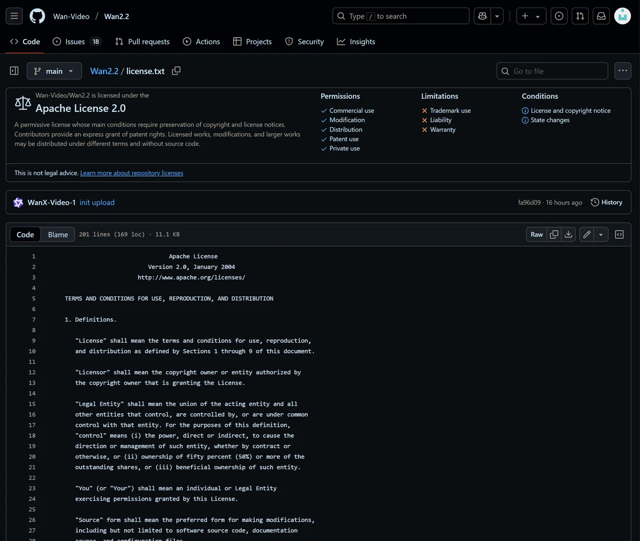Open the symbols panel icon

[619, 234]
